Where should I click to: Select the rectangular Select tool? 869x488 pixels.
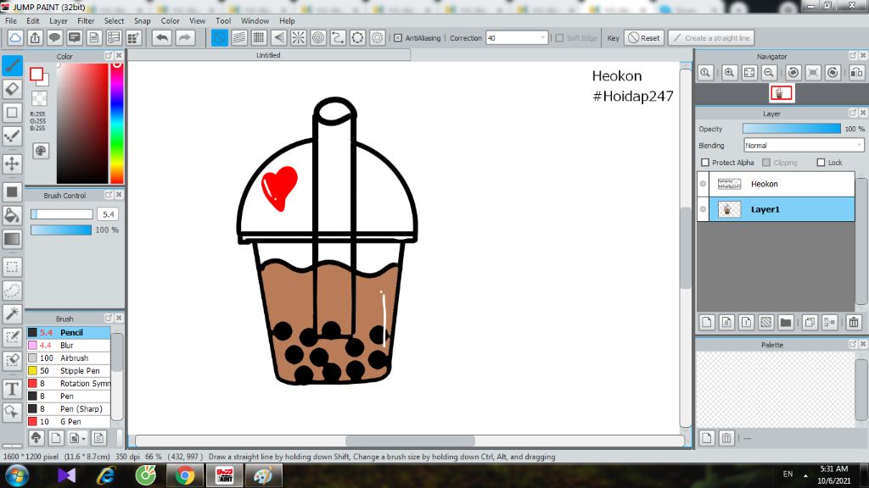point(12,267)
